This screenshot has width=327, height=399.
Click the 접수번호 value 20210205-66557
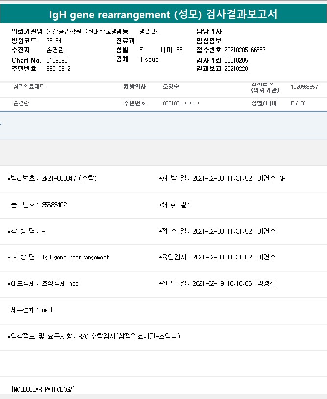245,50
